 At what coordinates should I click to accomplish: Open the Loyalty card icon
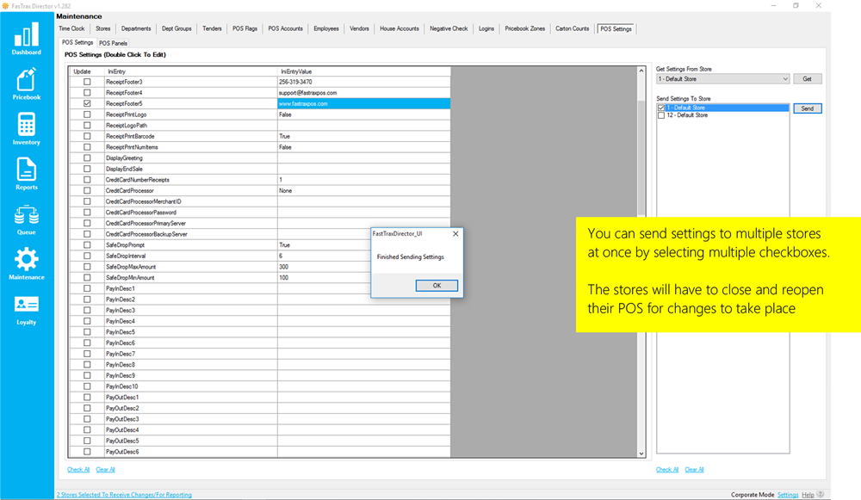click(x=27, y=310)
